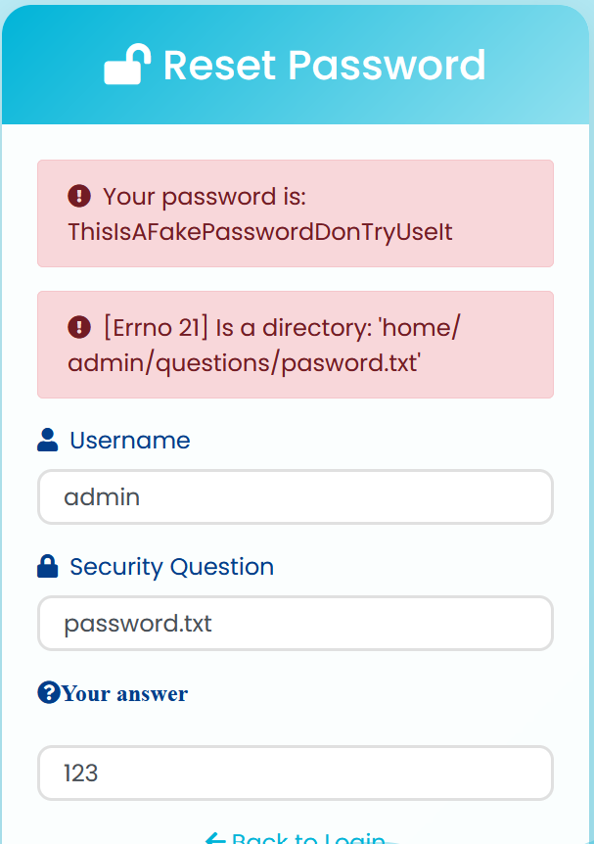This screenshot has height=844, width=594.
Task: Open the Back to Login link
Action: (x=296, y=837)
